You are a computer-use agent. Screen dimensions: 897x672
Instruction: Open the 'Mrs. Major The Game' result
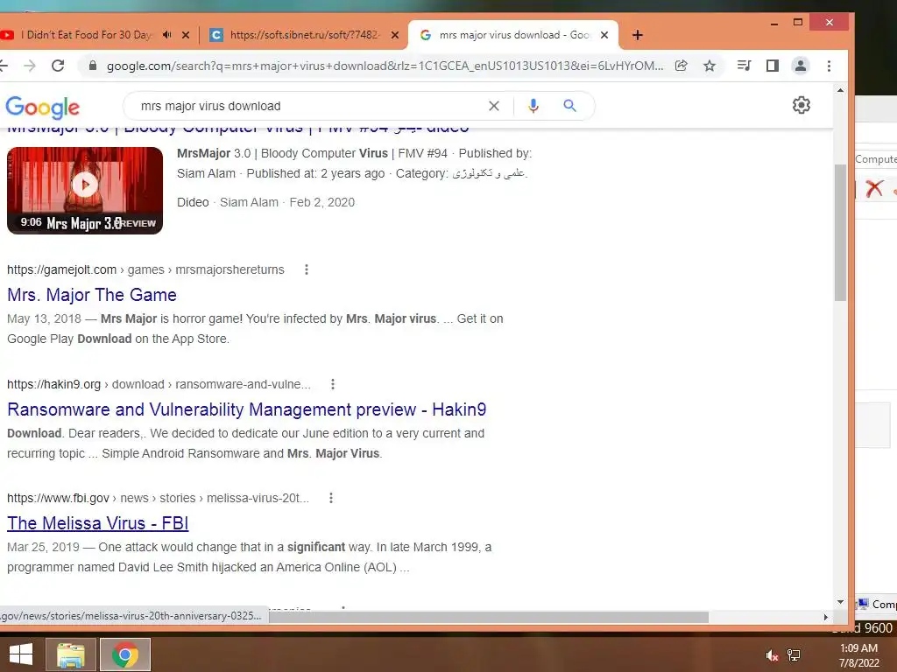pyautogui.click(x=91, y=295)
